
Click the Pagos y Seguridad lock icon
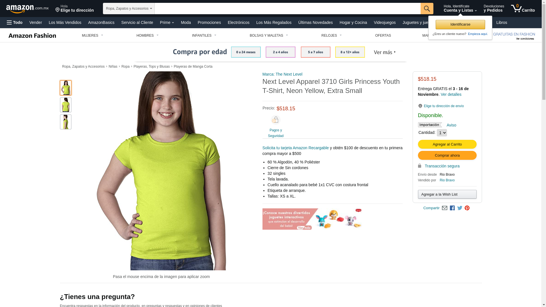tap(276, 120)
